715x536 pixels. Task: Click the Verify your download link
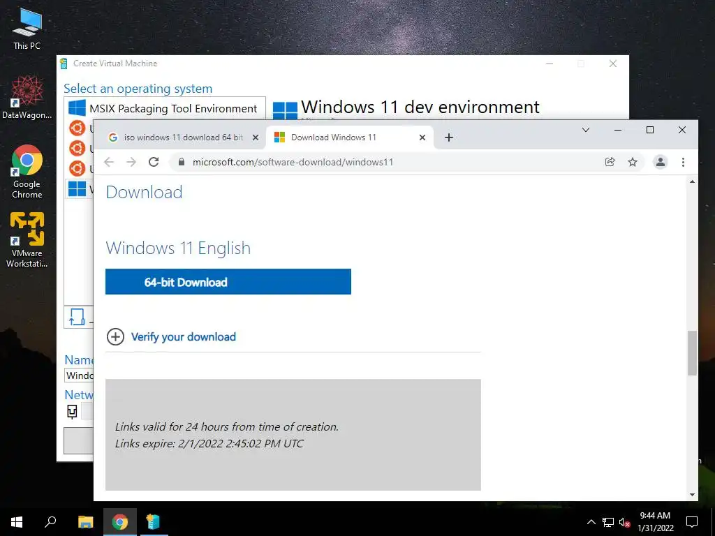[x=184, y=337]
